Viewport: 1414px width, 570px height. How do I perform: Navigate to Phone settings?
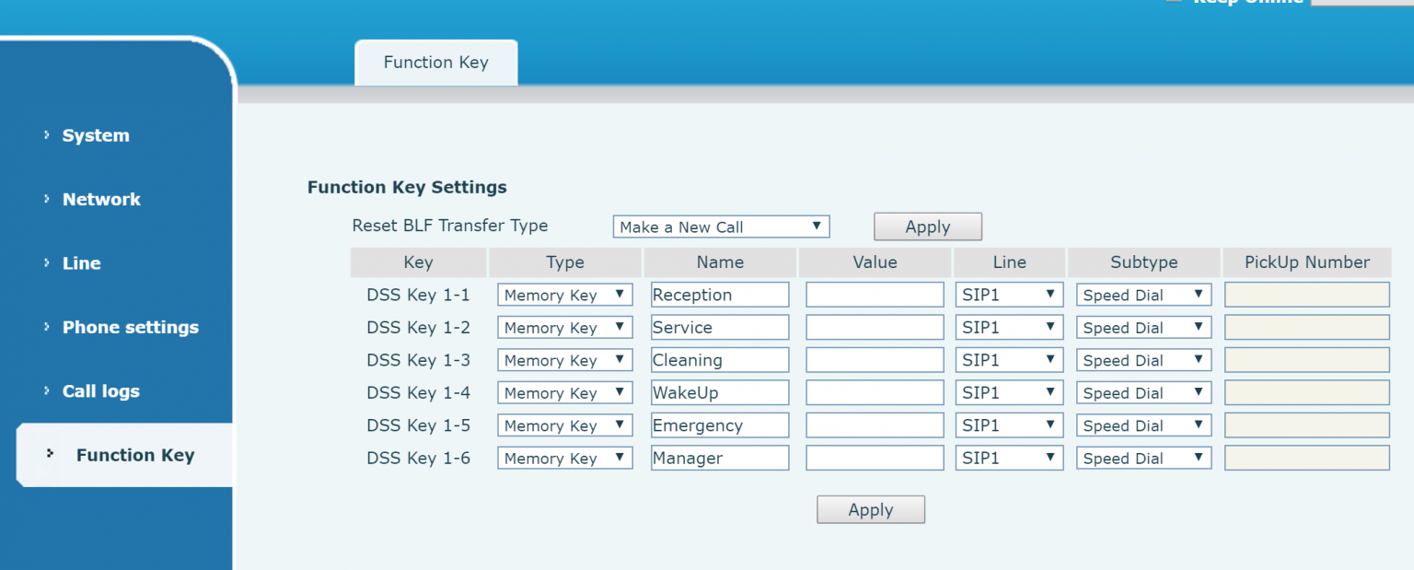click(x=130, y=327)
